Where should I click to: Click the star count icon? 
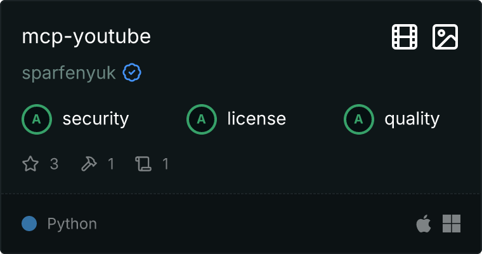[x=30, y=164]
